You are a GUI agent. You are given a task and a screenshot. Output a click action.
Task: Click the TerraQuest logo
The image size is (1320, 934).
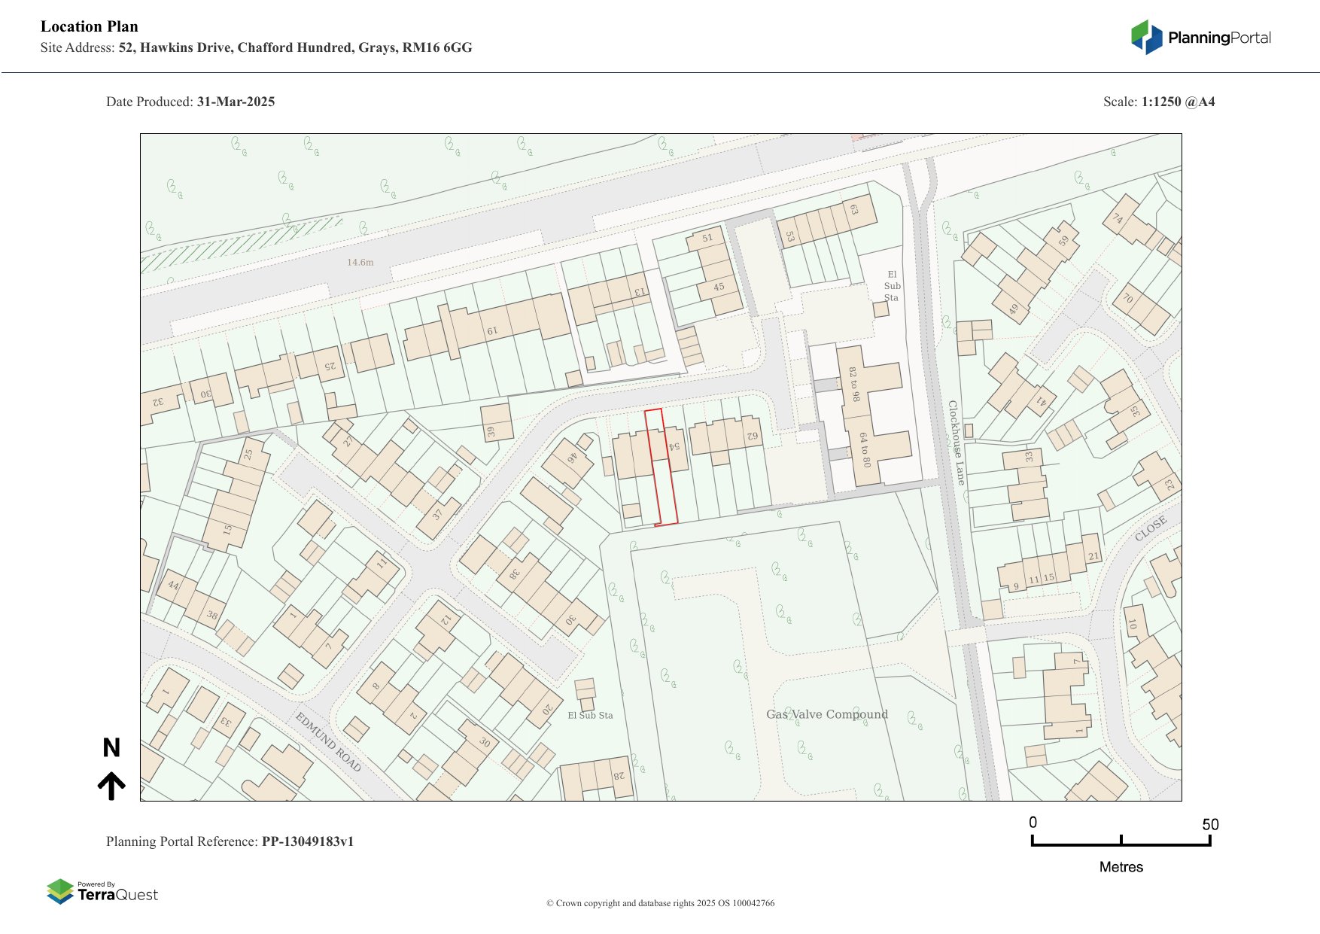tap(102, 891)
